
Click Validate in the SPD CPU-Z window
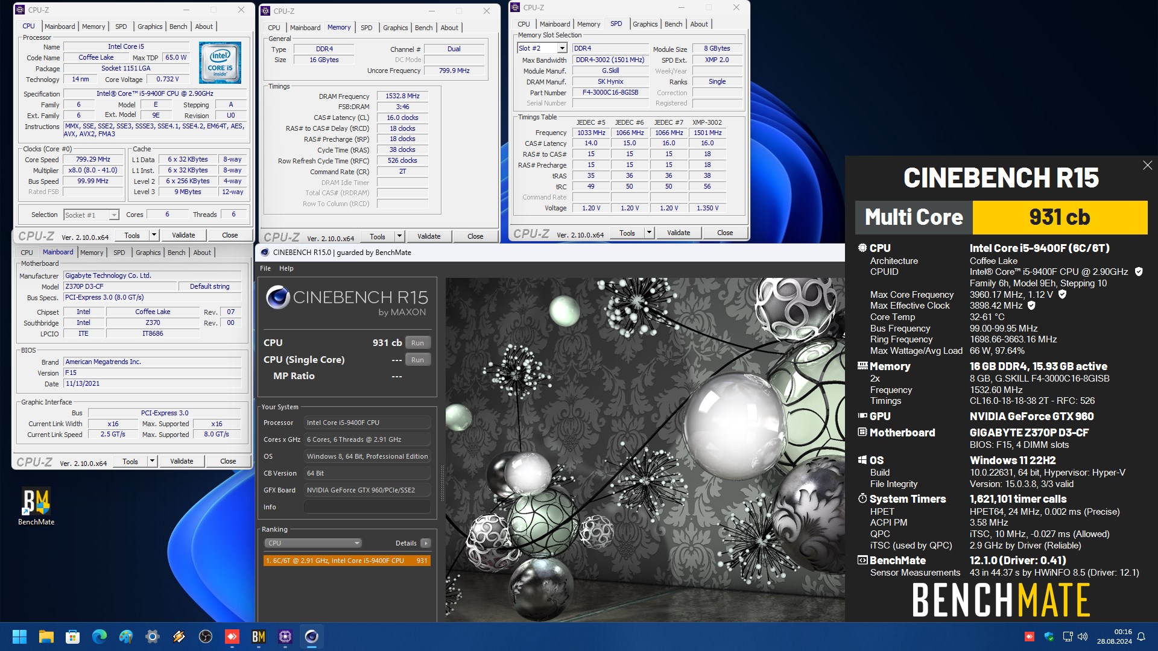coord(679,233)
